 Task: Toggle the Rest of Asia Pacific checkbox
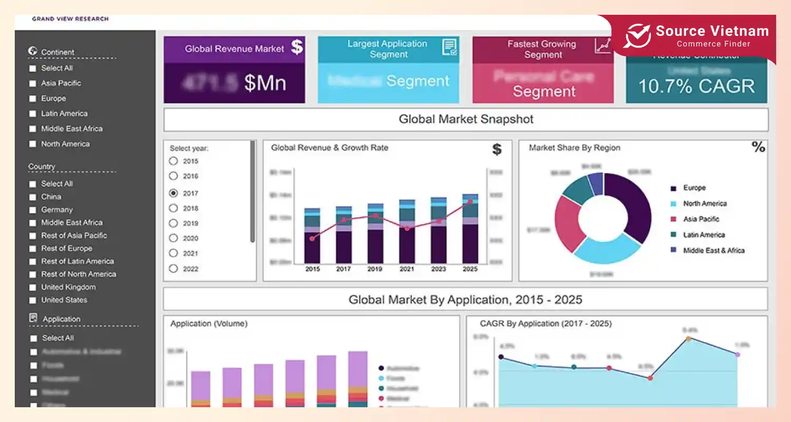click(x=33, y=236)
